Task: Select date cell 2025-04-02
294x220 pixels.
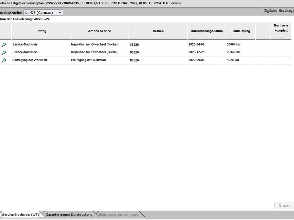Action: pyautogui.click(x=196, y=44)
